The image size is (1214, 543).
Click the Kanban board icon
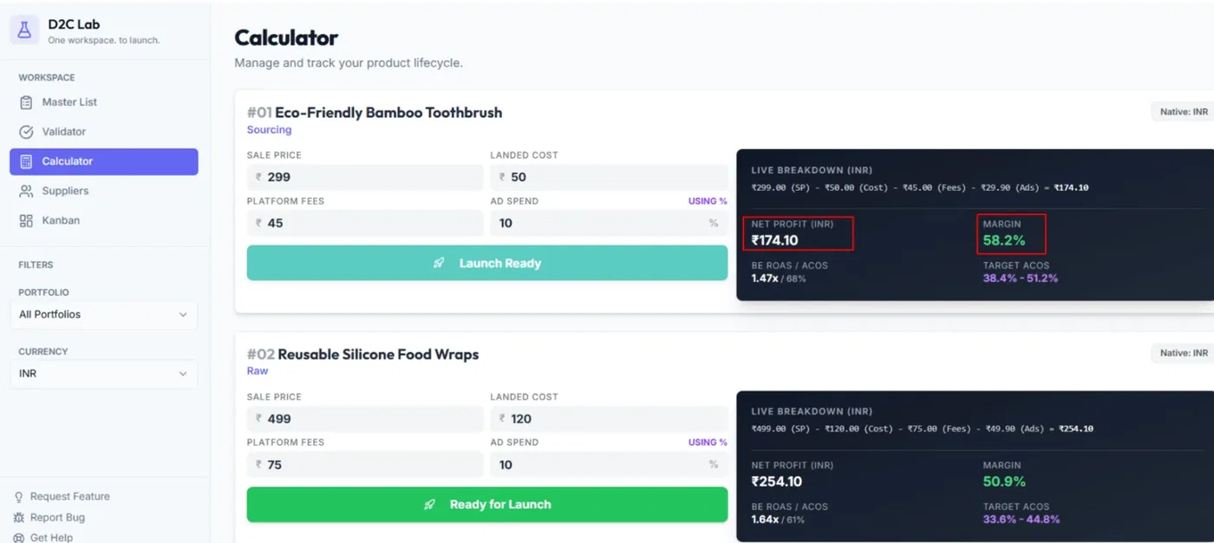tap(26, 220)
